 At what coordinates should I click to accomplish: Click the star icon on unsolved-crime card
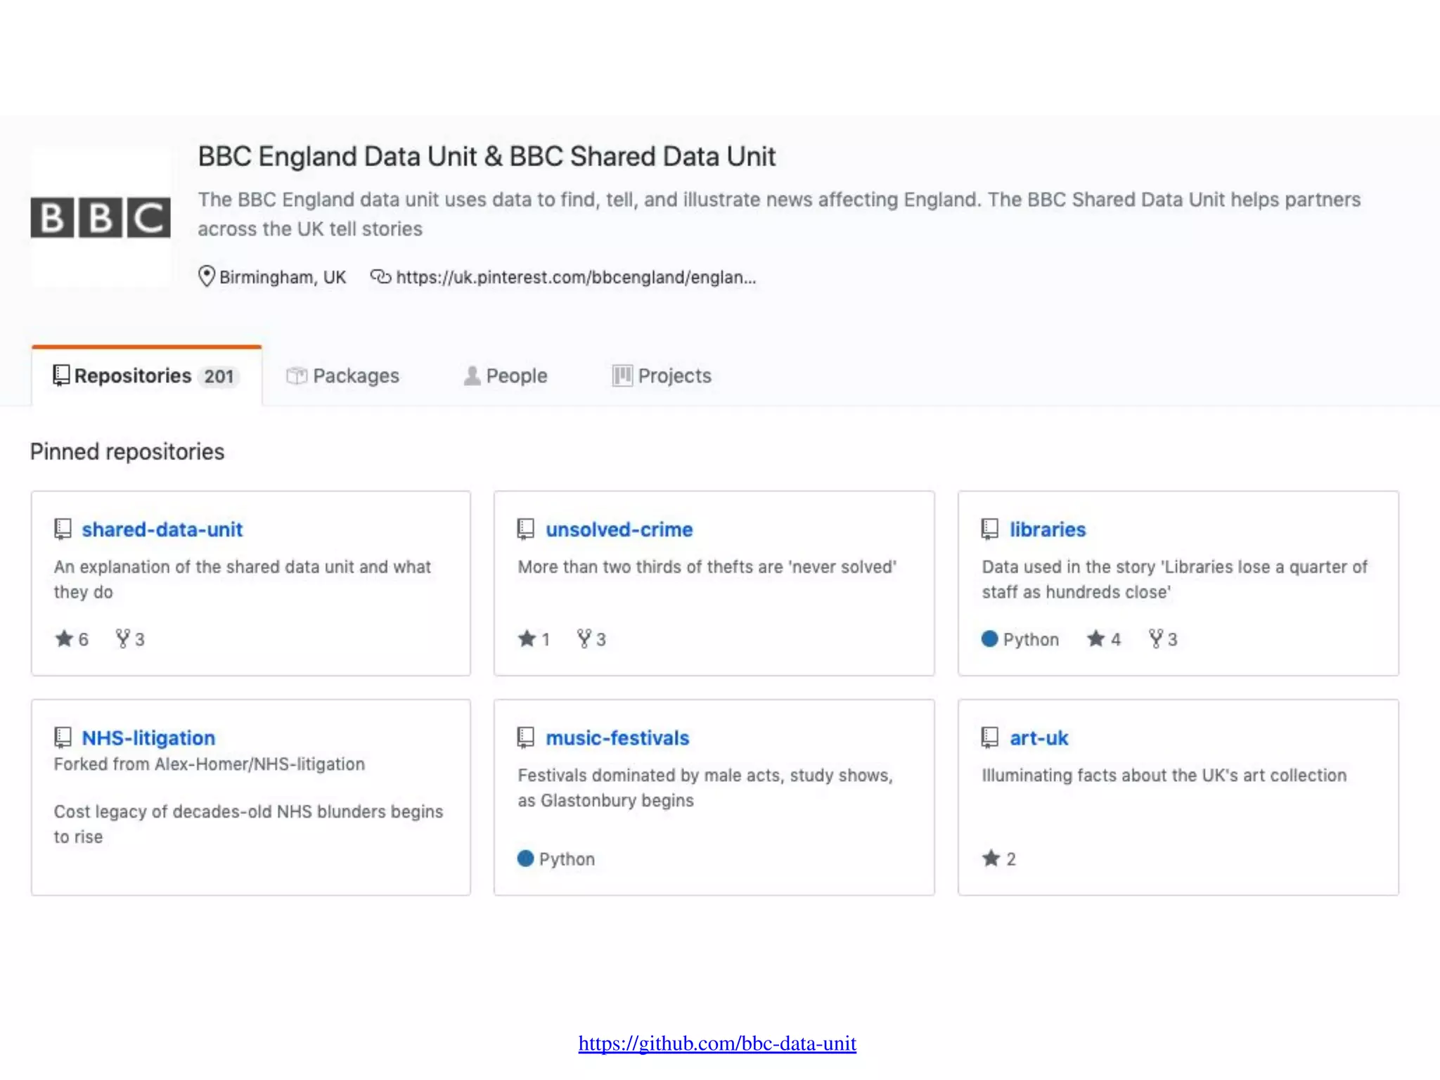coord(527,638)
